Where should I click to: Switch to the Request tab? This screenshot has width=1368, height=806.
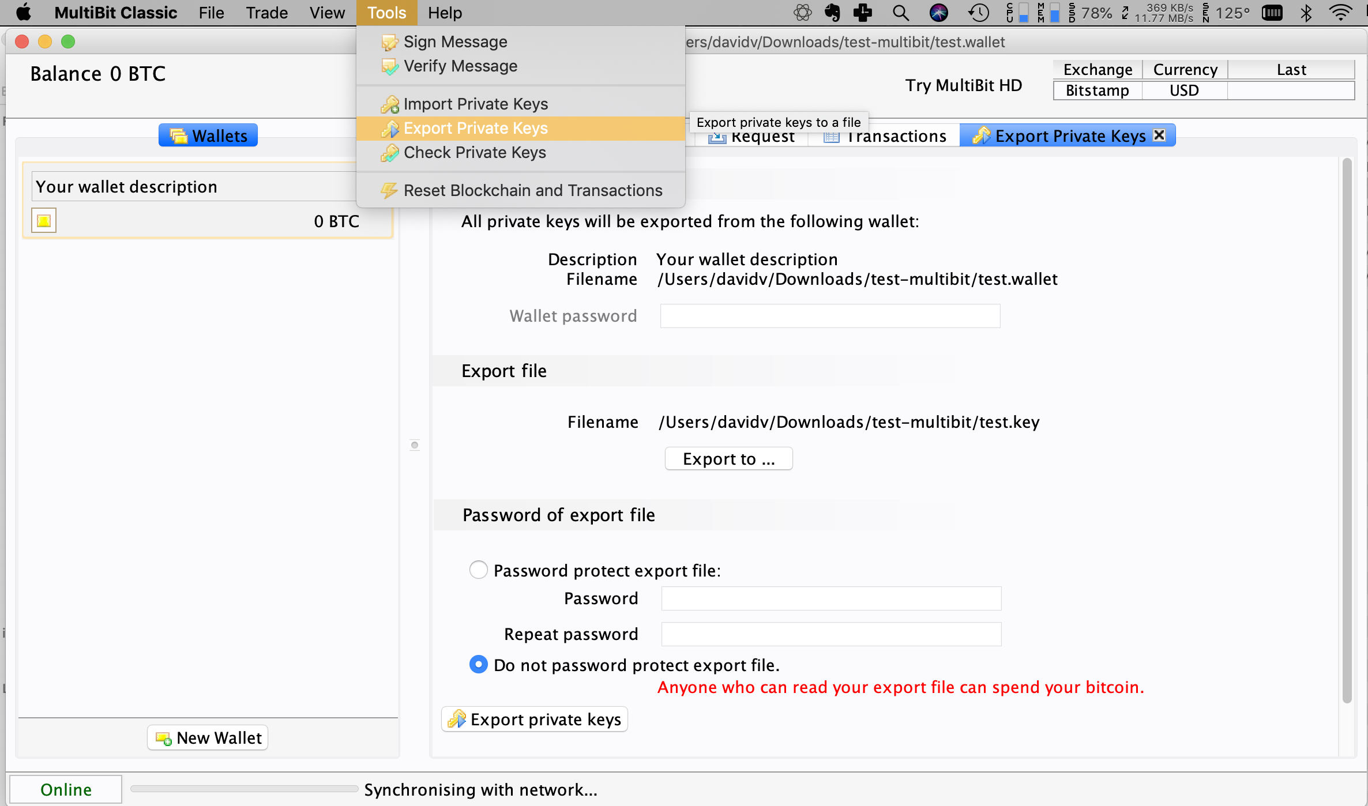[751, 137]
